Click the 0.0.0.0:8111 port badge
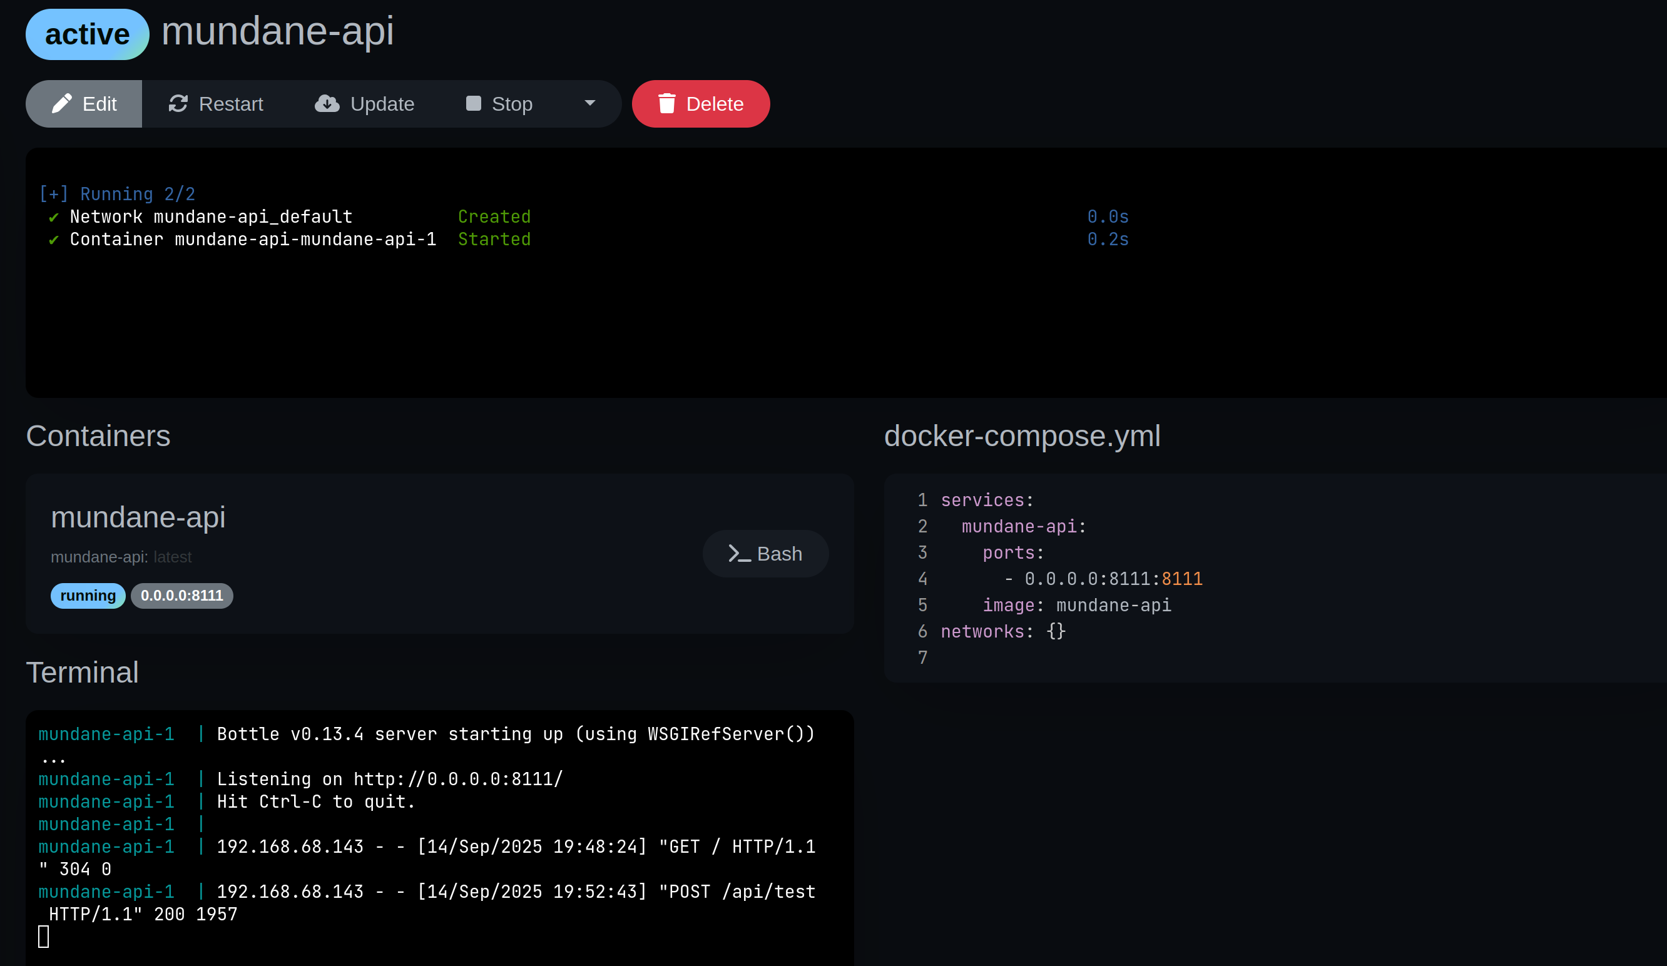The height and width of the screenshot is (966, 1667). 182,596
